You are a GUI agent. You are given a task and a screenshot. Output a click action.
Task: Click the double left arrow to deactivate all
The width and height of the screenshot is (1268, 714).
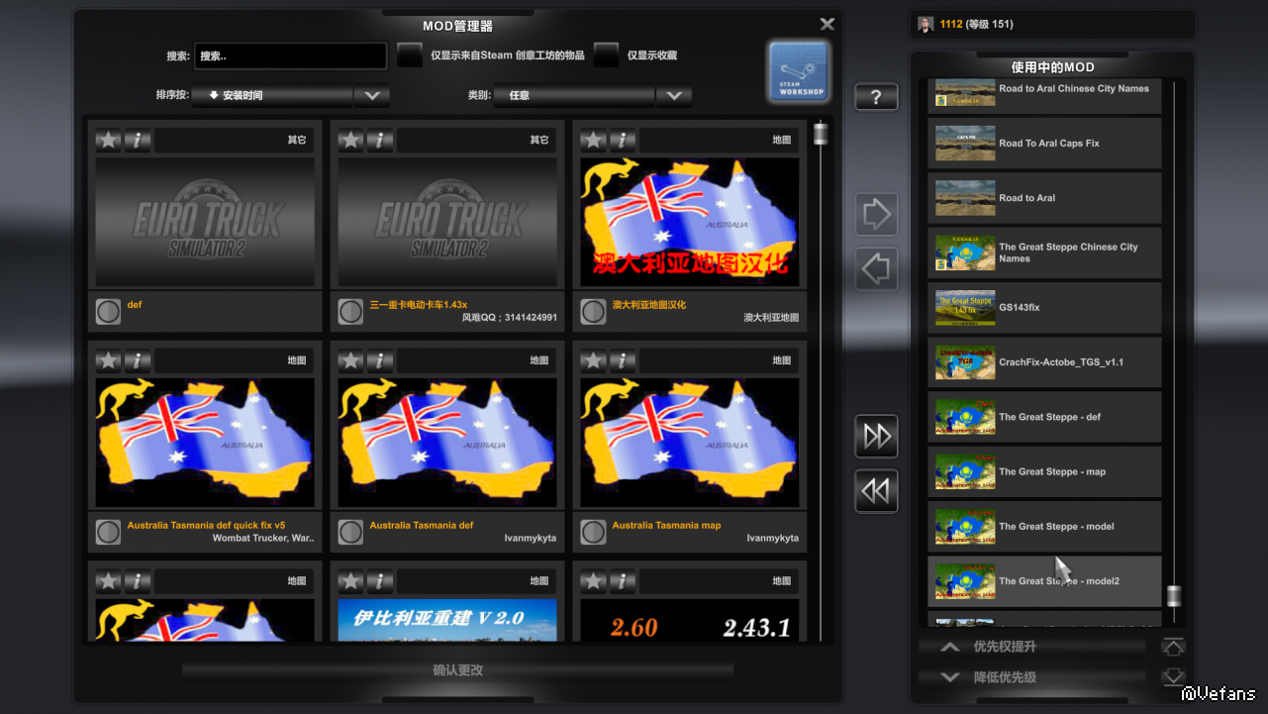(877, 491)
